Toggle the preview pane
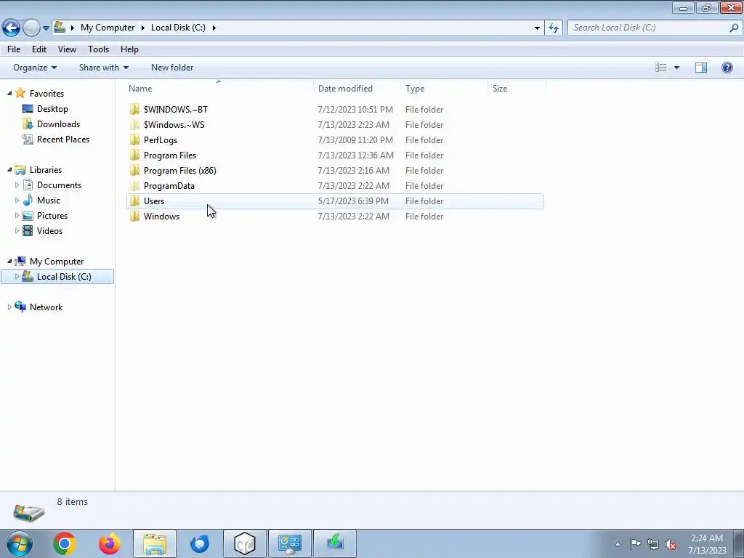This screenshot has height=558, width=744. click(701, 68)
